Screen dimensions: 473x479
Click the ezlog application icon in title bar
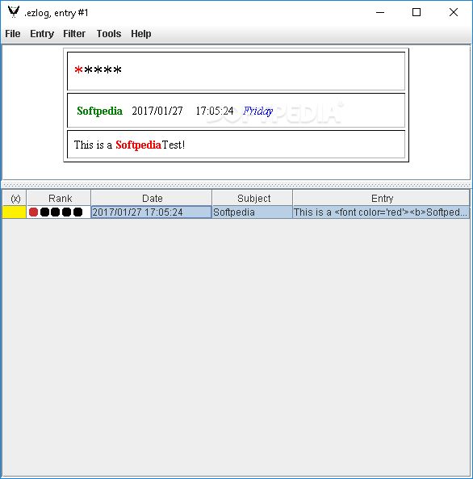pyautogui.click(x=14, y=11)
